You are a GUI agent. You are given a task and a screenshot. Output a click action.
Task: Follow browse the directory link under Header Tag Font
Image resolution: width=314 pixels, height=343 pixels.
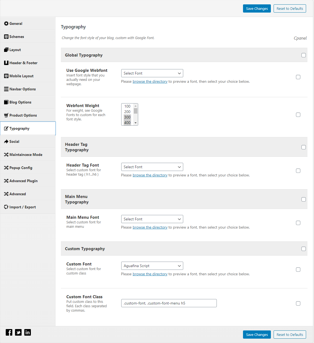click(x=150, y=175)
